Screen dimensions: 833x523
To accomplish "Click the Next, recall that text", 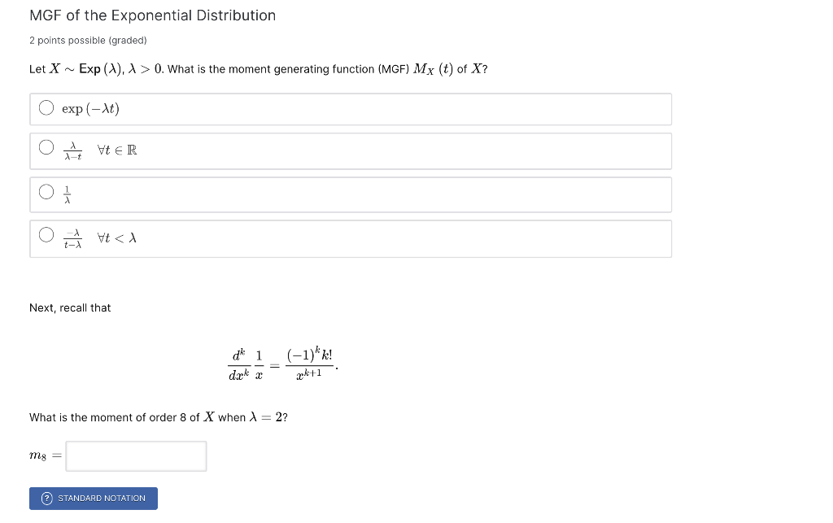I will click(70, 307).
